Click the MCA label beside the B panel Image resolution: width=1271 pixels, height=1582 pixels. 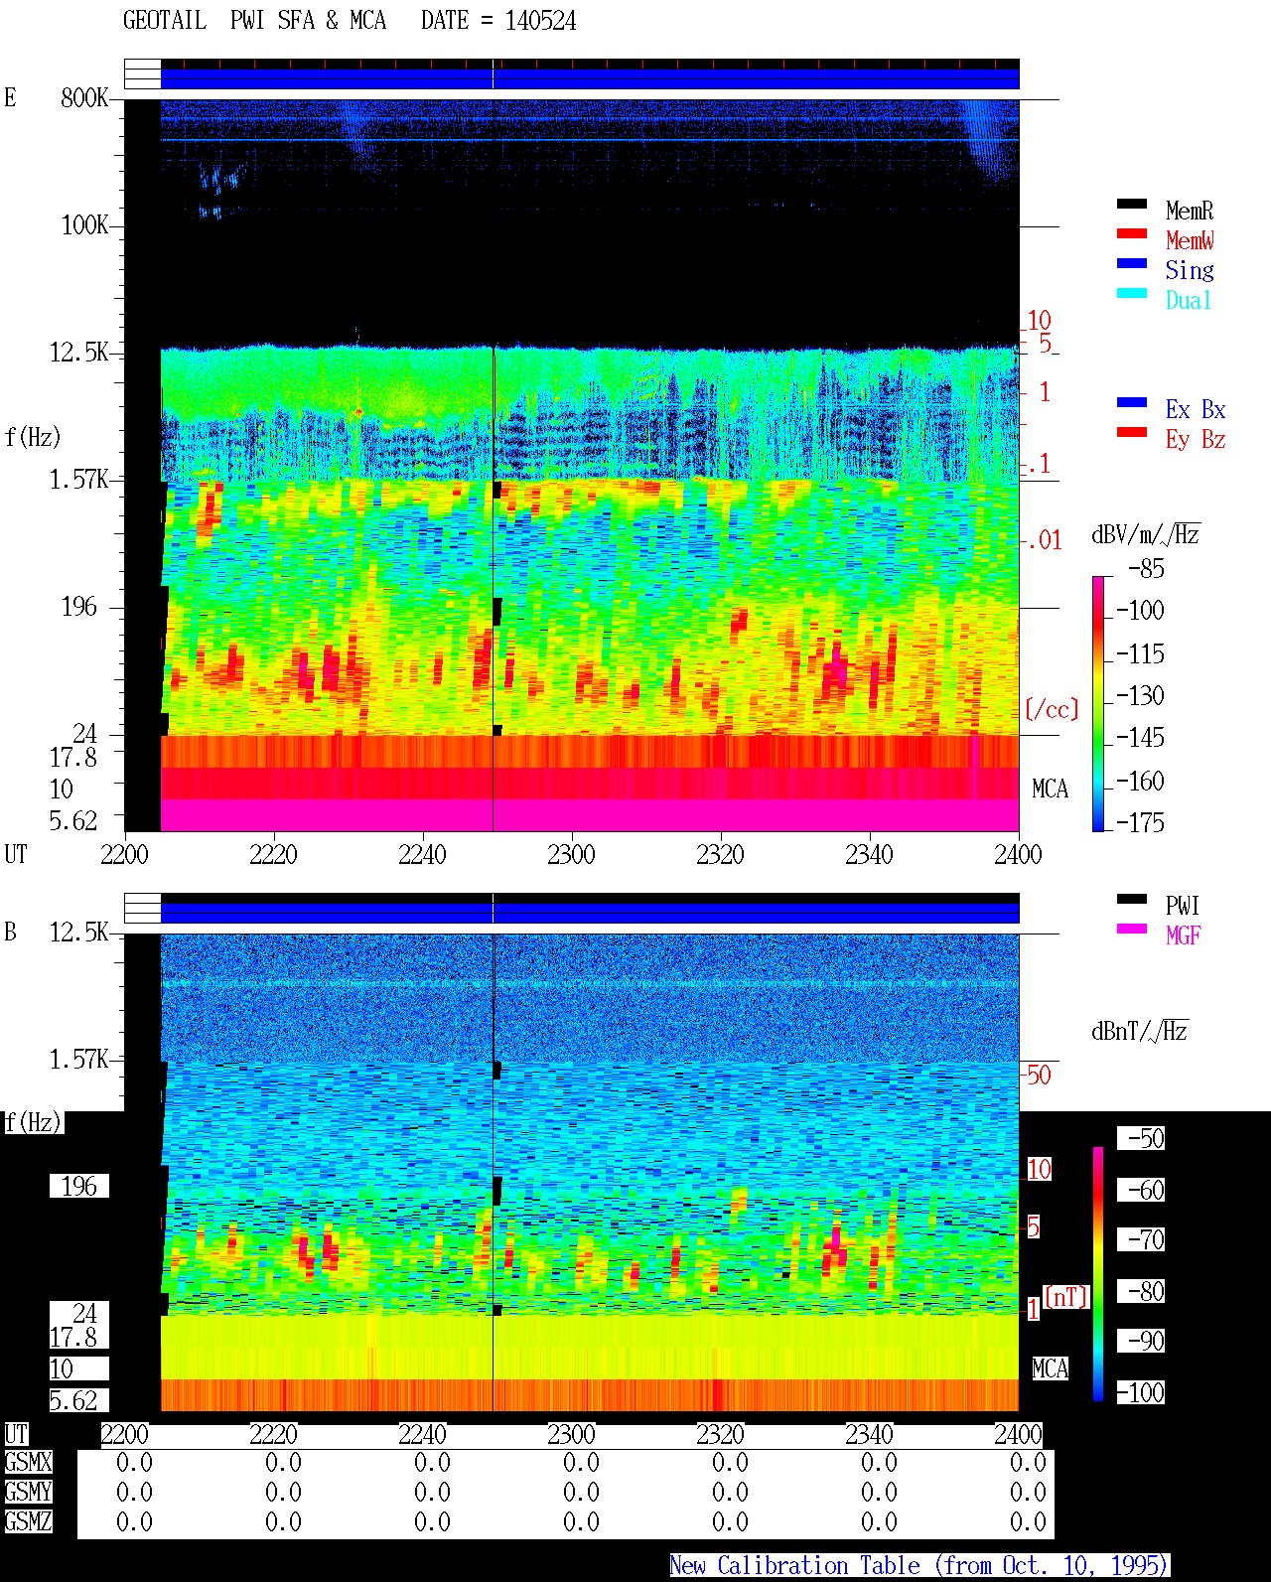point(1050,1368)
